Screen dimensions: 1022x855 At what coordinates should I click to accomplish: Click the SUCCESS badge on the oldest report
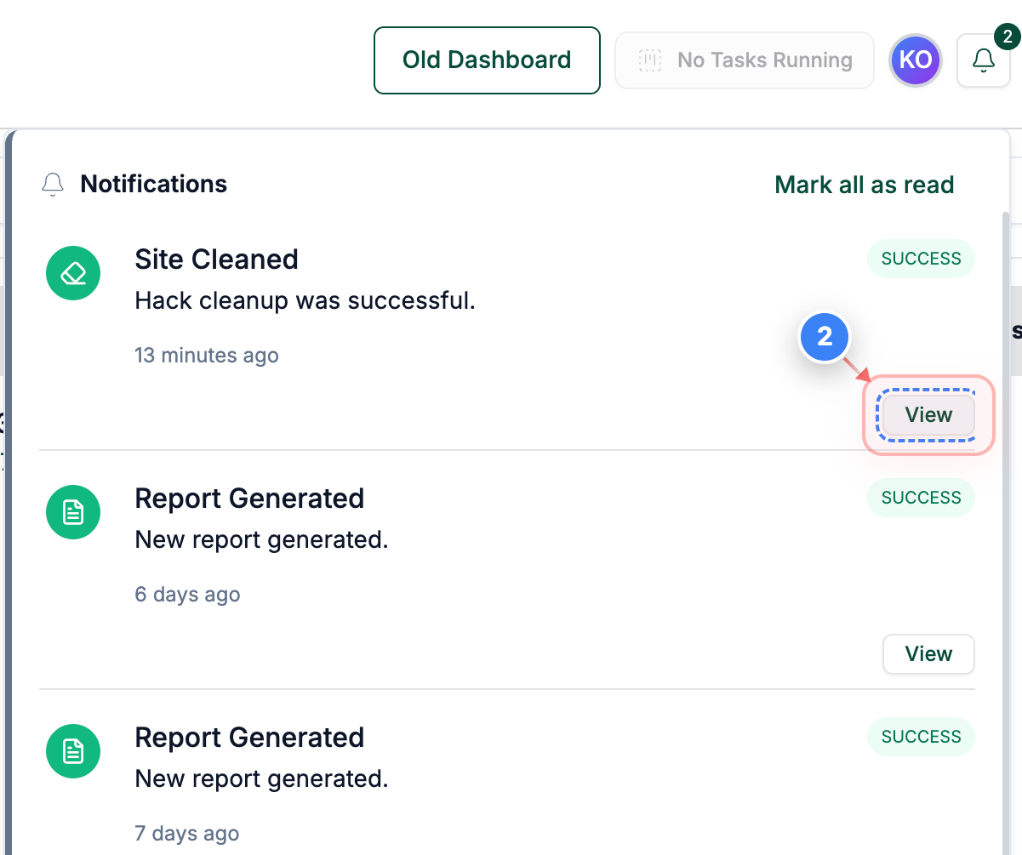click(921, 737)
